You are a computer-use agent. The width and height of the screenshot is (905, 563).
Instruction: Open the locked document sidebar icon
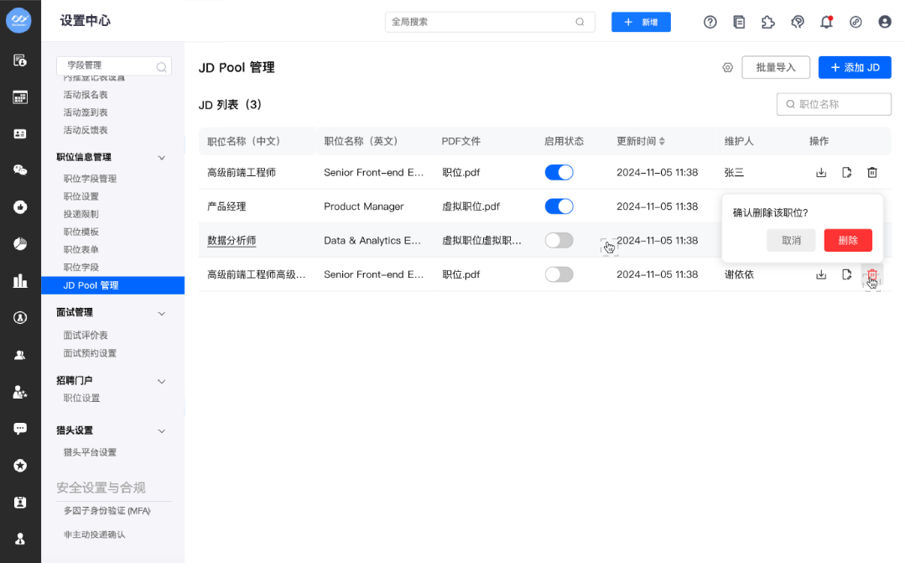20,60
